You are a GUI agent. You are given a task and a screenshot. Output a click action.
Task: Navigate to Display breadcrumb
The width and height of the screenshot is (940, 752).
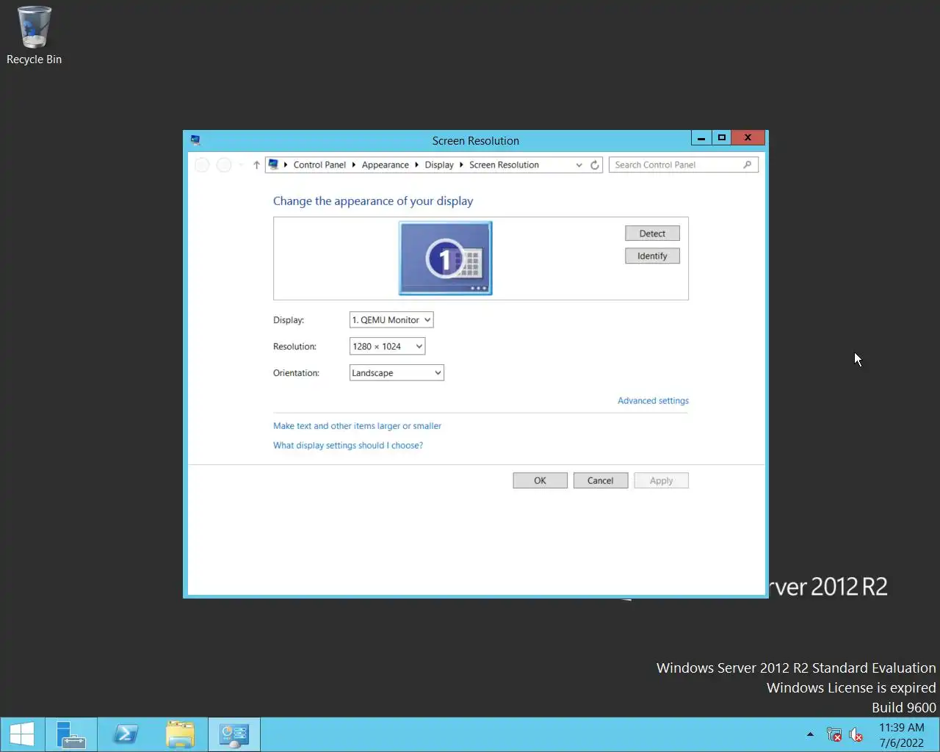click(439, 164)
